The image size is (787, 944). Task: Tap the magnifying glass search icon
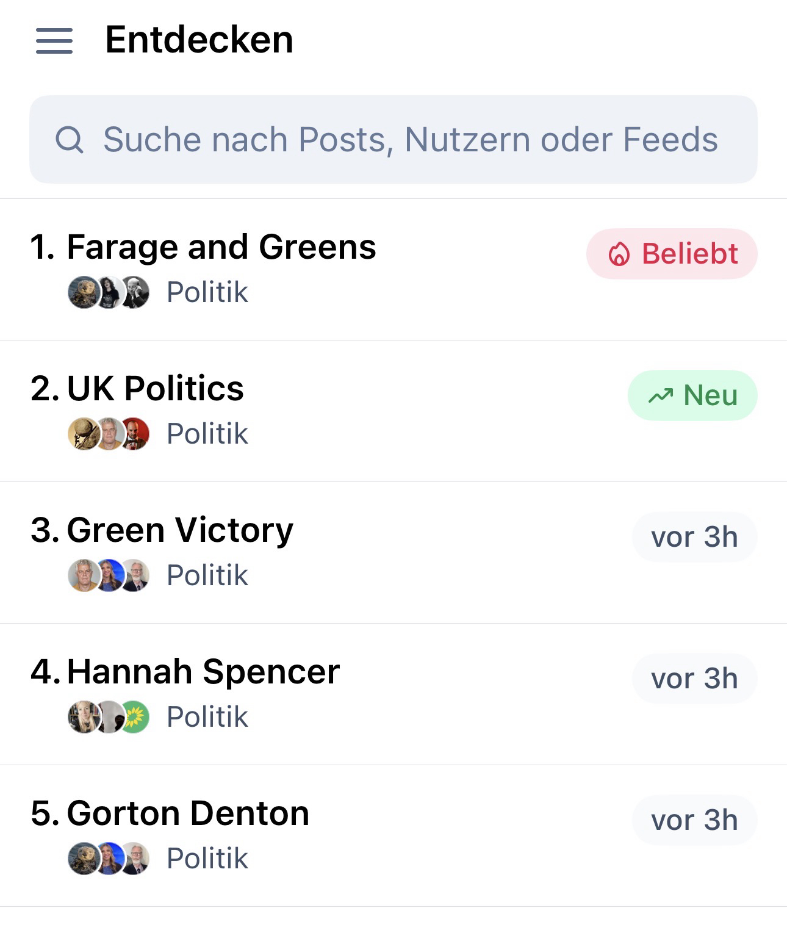[69, 140]
